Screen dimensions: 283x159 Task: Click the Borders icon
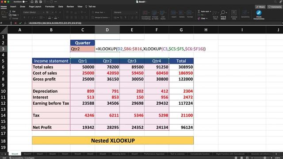41,18
